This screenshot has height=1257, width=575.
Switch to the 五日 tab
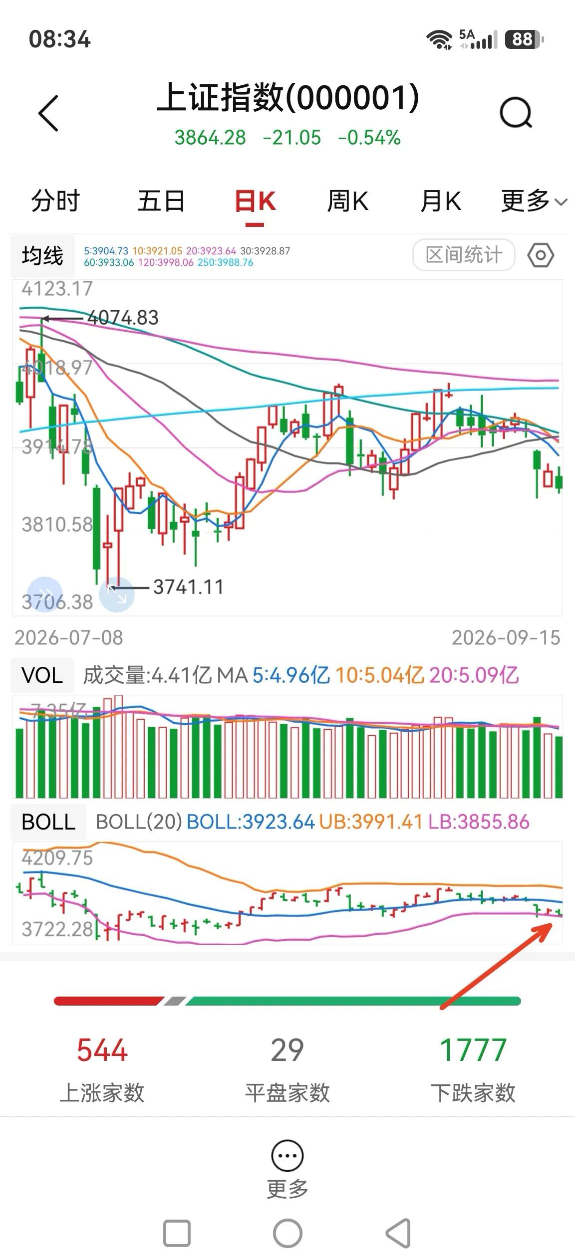click(161, 201)
